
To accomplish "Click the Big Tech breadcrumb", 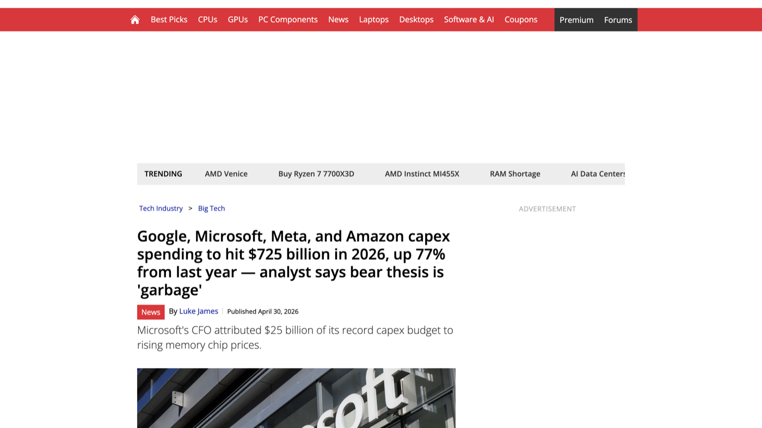I will point(211,208).
